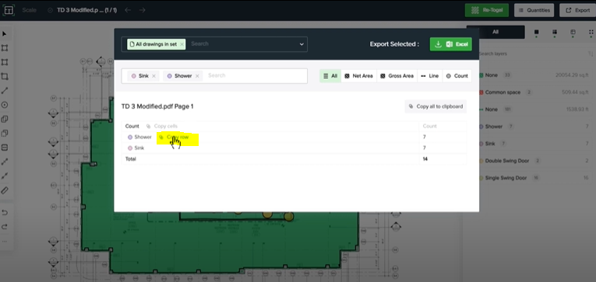Screen dimensions: 596x282
Task: Click the Export button in top bar
Action: click(578, 10)
